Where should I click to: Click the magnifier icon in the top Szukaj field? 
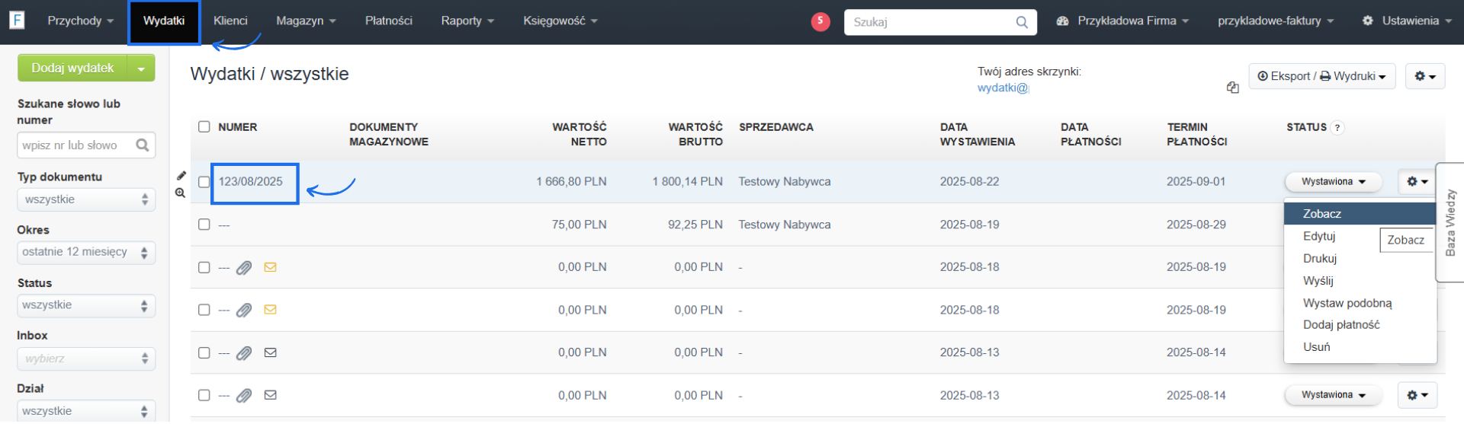coord(1021,22)
